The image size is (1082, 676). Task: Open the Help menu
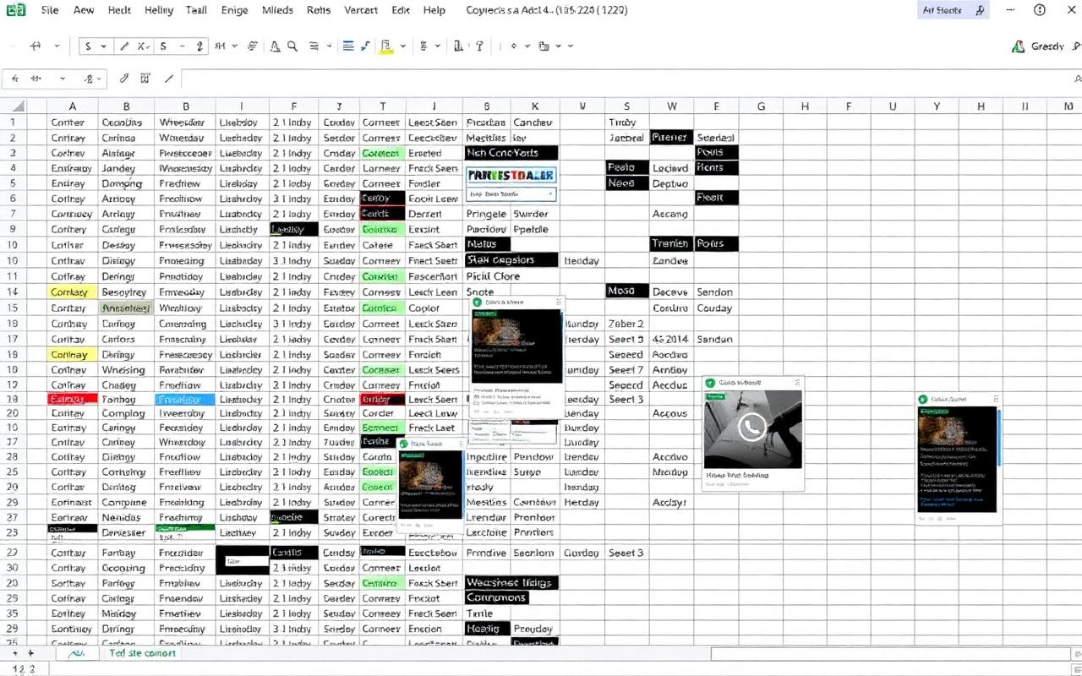click(434, 10)
